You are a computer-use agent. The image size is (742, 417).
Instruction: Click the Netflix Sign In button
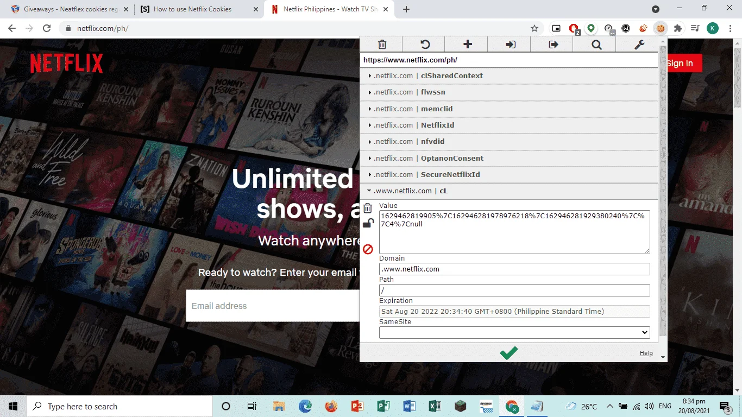[684, 64]
